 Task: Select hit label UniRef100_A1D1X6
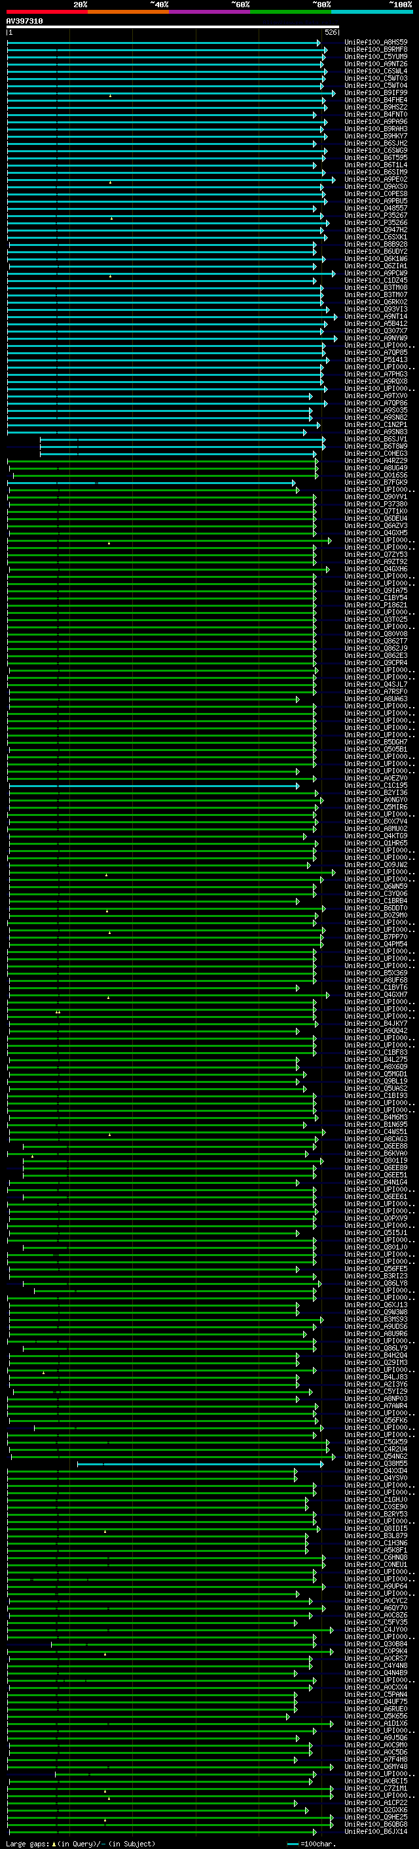click(x=376, y=1723)
